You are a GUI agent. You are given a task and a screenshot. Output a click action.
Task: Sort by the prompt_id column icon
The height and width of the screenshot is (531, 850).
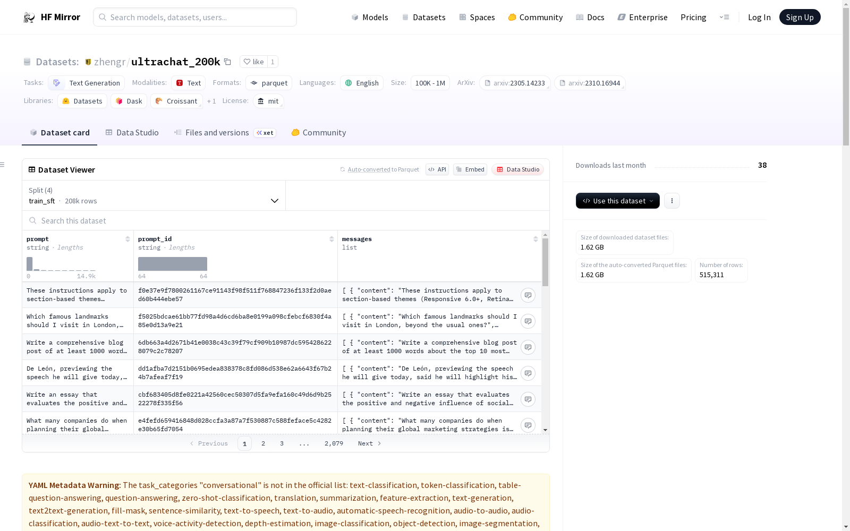[x=331, y=239]
